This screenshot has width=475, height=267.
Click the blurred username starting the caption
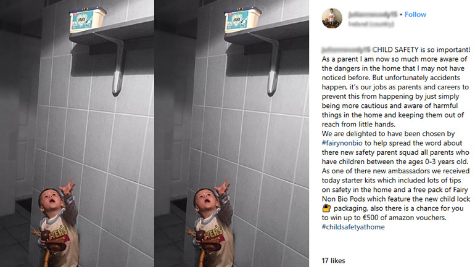pos(346,50)
